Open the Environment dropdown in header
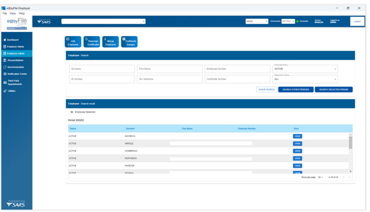Viewport: 370px width, 212px height. point(288,21)
